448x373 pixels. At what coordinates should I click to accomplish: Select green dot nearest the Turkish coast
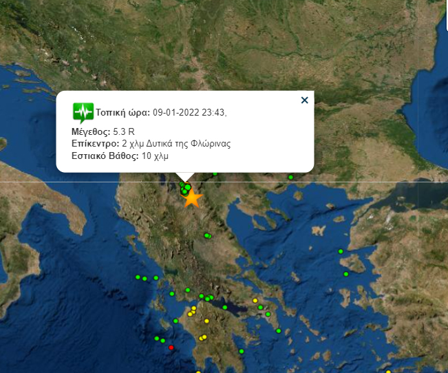click(346, 273)
